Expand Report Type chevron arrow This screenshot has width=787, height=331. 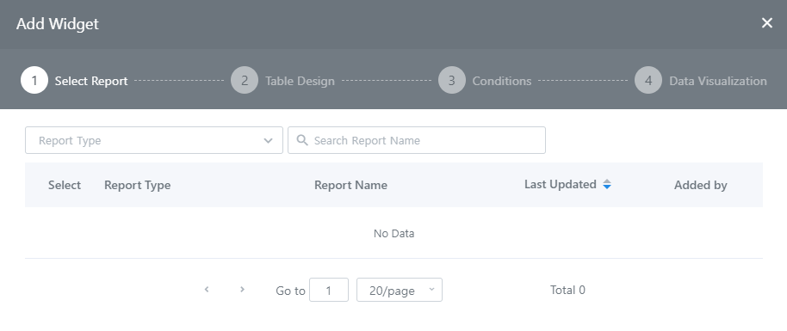point(268,140)
